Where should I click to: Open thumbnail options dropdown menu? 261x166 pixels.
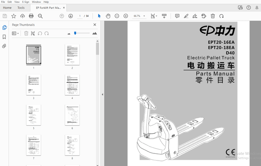point(15,33)
